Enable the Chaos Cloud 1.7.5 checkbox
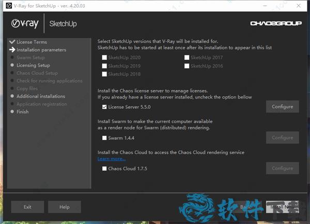 pos(105,168)
